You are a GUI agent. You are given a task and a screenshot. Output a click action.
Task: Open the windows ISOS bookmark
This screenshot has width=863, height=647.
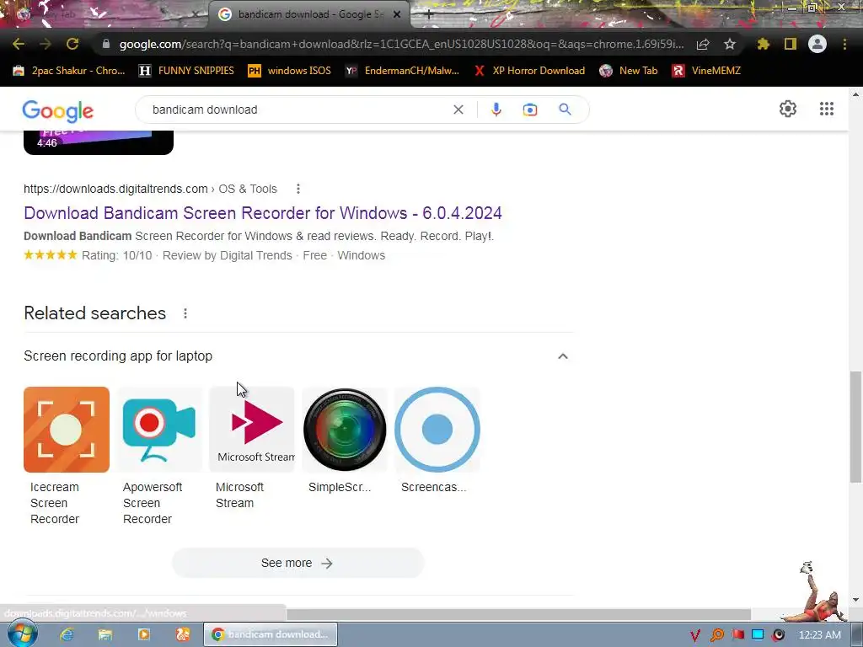point(290,71)
